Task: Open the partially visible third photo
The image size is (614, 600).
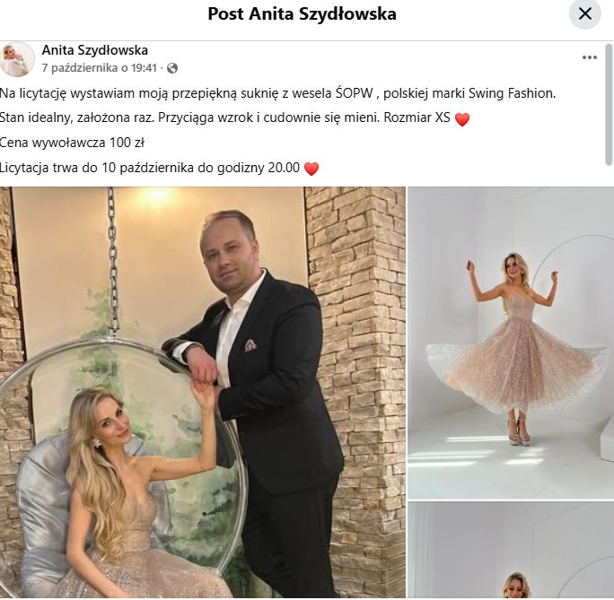Action: click(511, 551)
